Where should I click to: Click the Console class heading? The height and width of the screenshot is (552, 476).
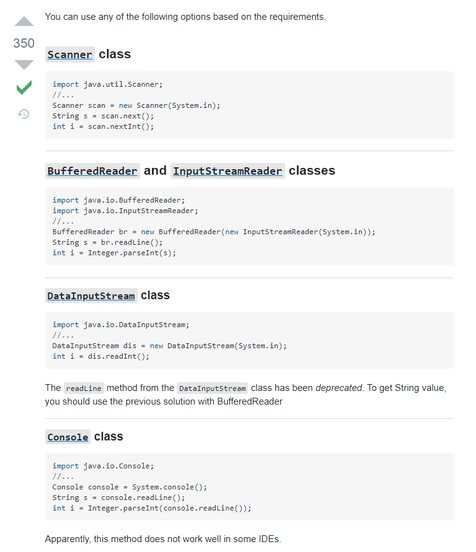(x=68, y=437)
